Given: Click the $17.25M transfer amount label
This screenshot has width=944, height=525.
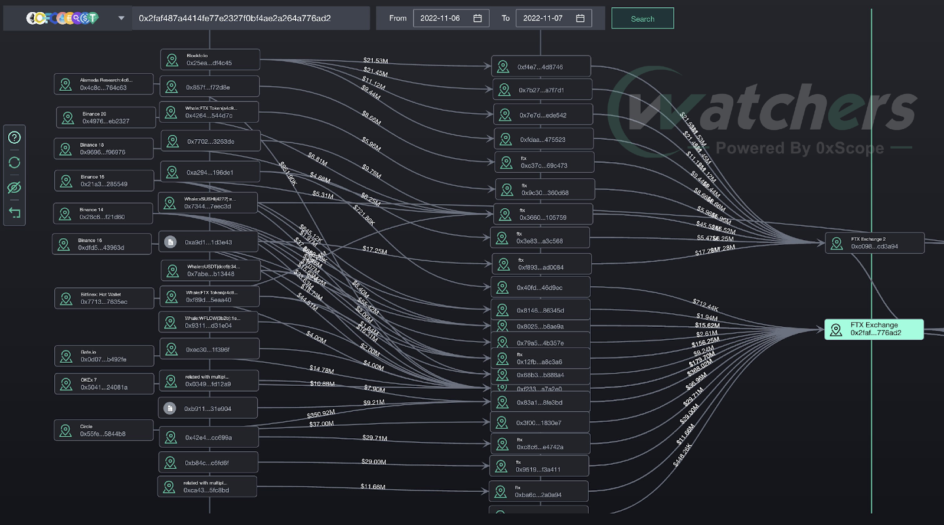Looking at the screenshot, I should (375, 251).
